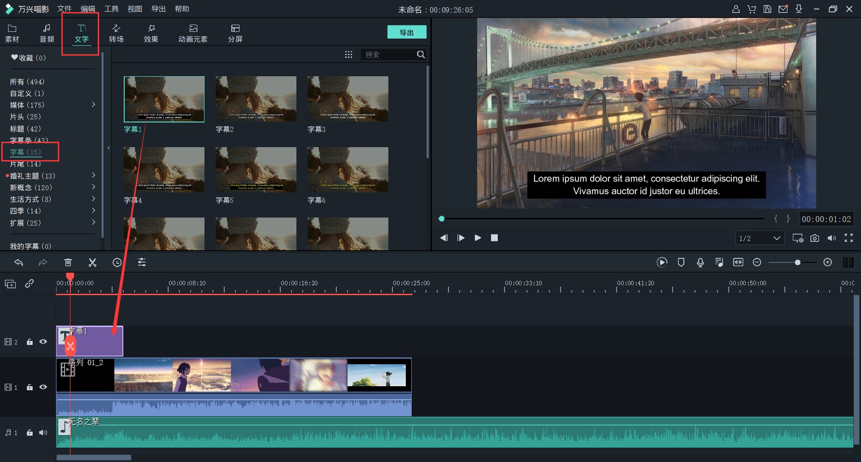Viewport: 861px width, 462px height.
Task: Toggle lock on video track 1
Action: 30,387
